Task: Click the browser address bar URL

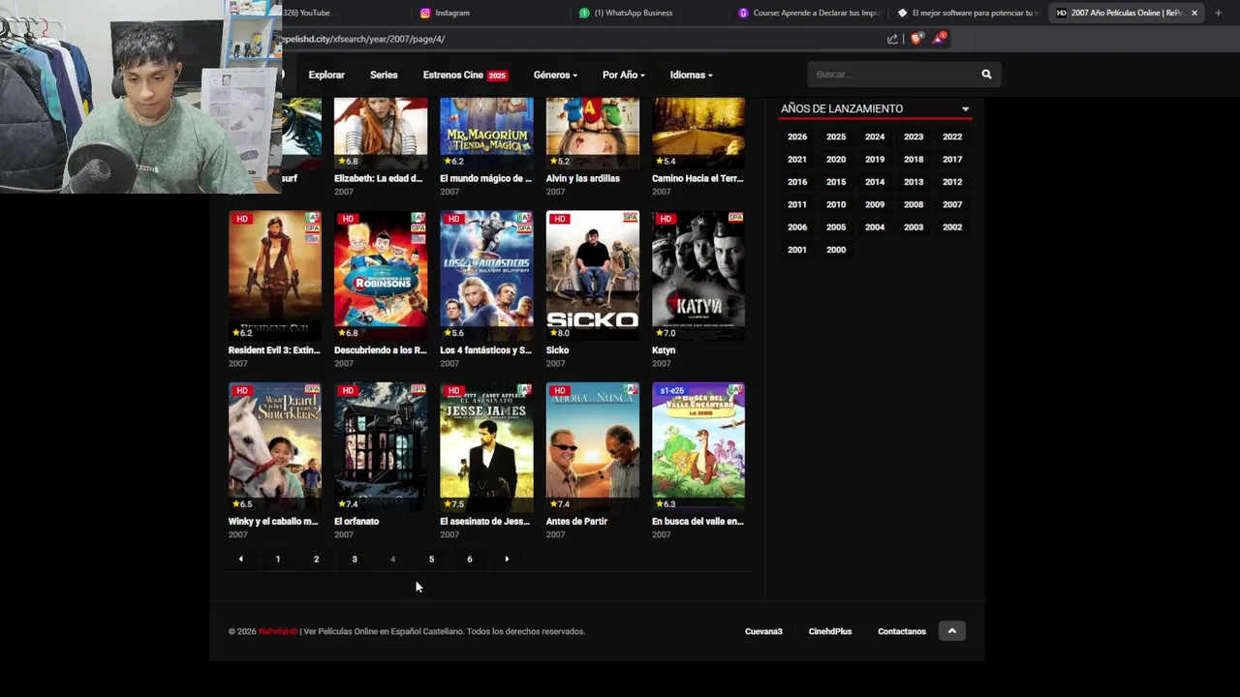Action: (362, 39)
